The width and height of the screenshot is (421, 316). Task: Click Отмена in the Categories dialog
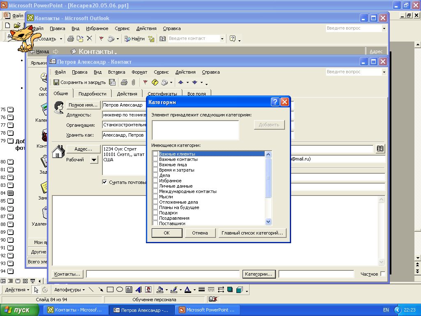[200, 233]
